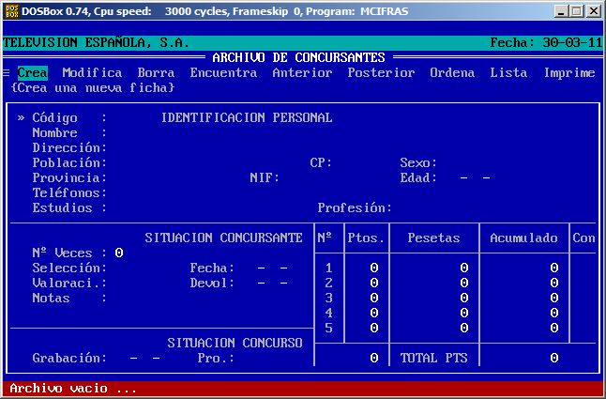Screen dimensions: 606x399
Task: Click the Código field in the form
Action: (131, 118)
